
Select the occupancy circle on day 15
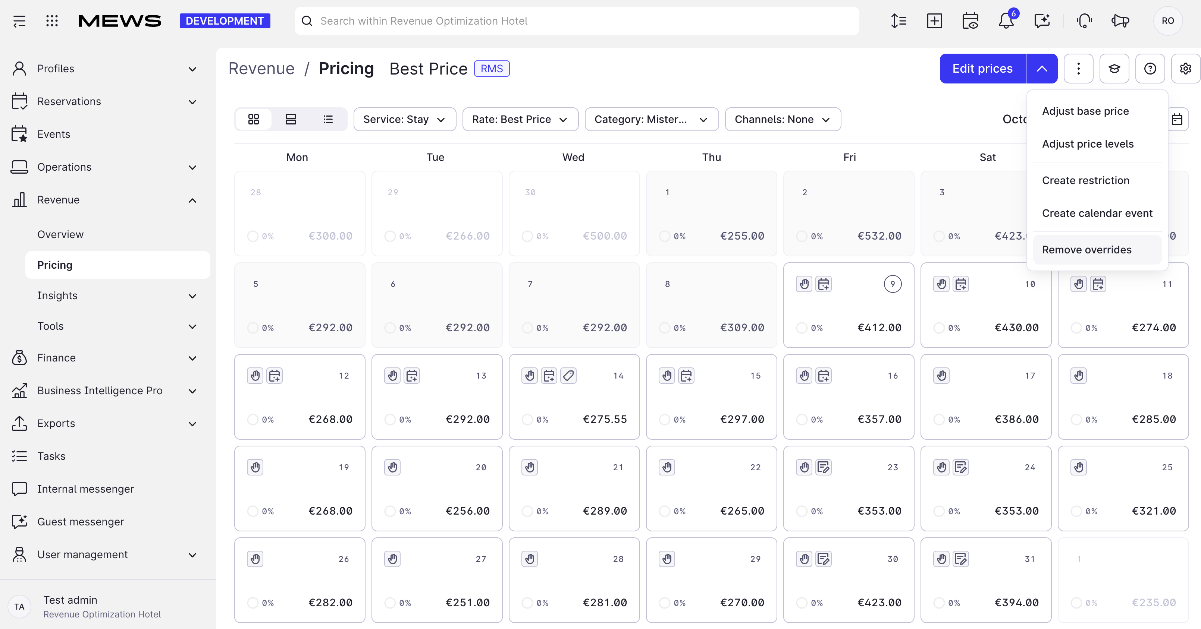click(664, 419)
